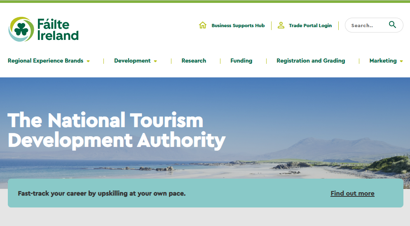Click the magnifying glass search icon
410x226 pixels.
click(x=392, y=25)
